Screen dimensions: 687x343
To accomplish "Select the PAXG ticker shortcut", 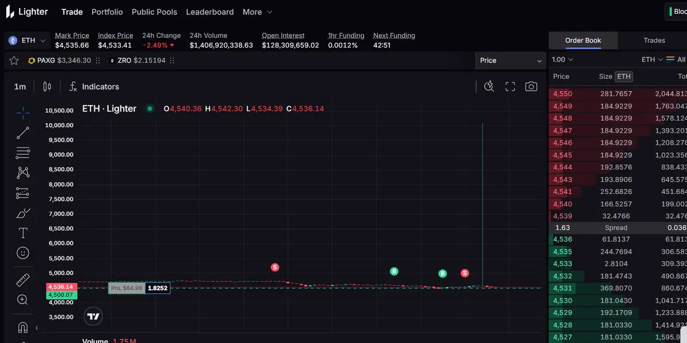I will click(x=60, y=60).
